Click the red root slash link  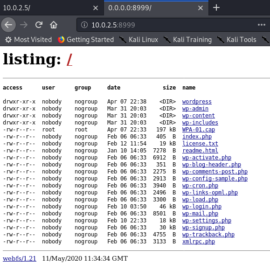point(69,60)
